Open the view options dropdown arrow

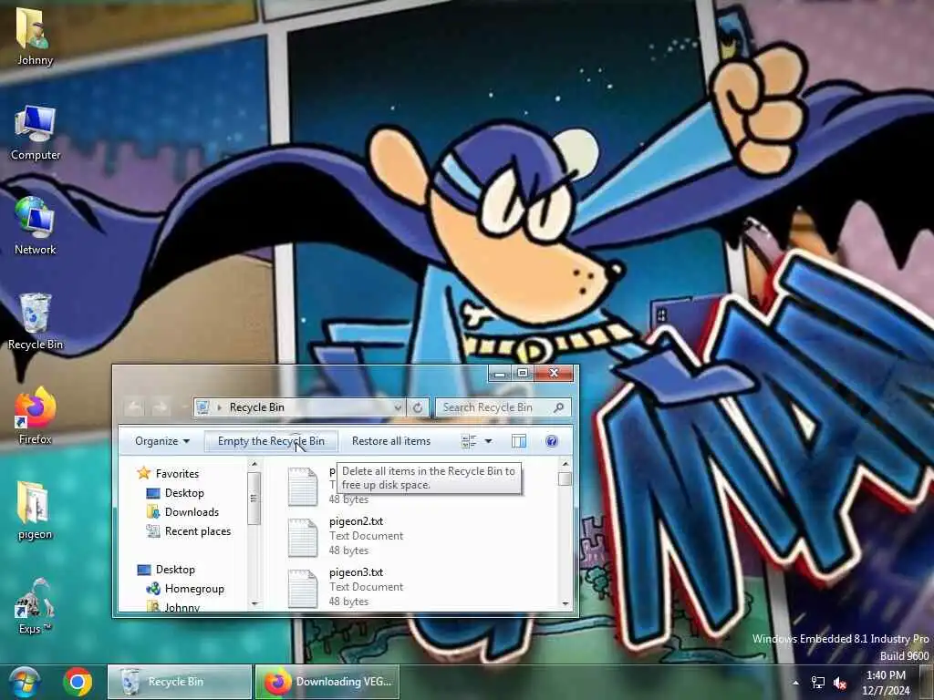point(489,441)
